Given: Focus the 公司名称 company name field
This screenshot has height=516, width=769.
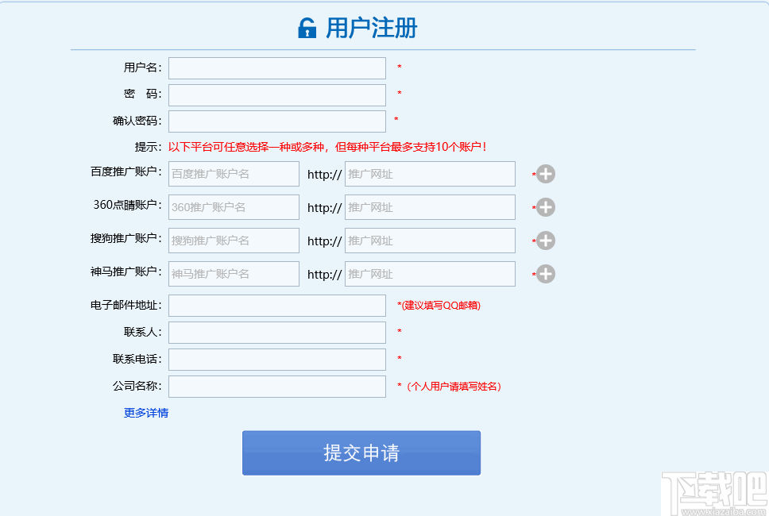Looking at the screenshot, I should (276, 386).
